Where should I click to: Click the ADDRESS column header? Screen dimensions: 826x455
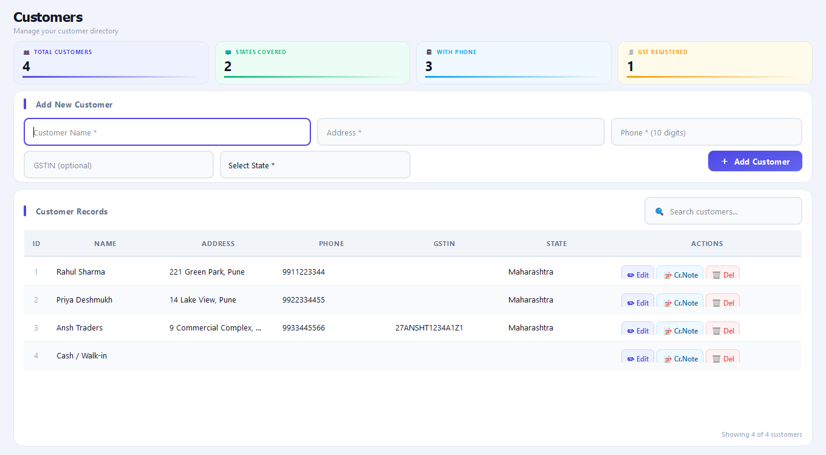click(218, 244)
